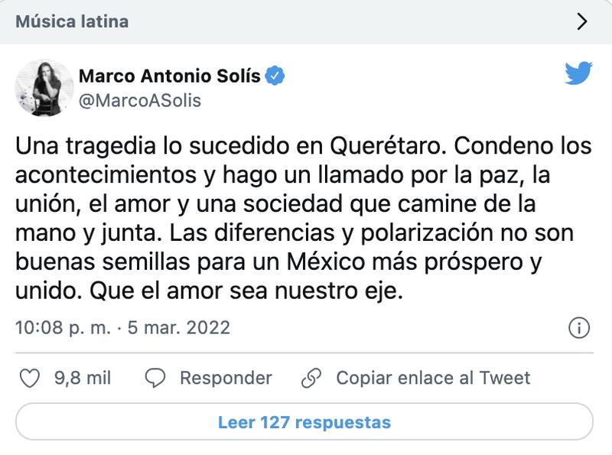Select Copiar enlace al Tweet
612x455 pixels.
click(x=433, y=378)
